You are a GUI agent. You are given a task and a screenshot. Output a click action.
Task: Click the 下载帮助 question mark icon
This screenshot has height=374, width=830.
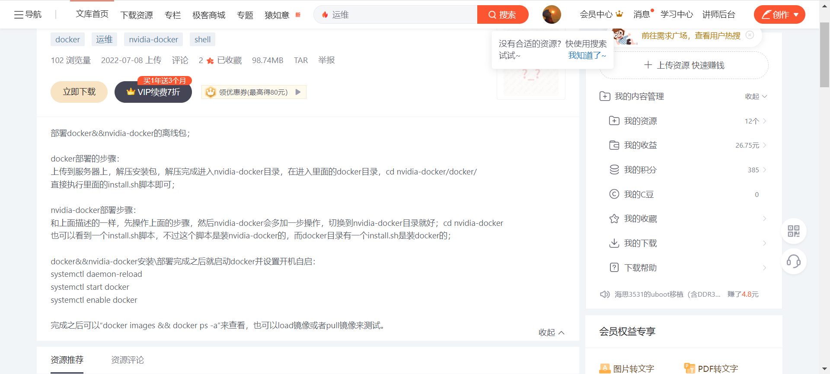[x=614, y=268]
